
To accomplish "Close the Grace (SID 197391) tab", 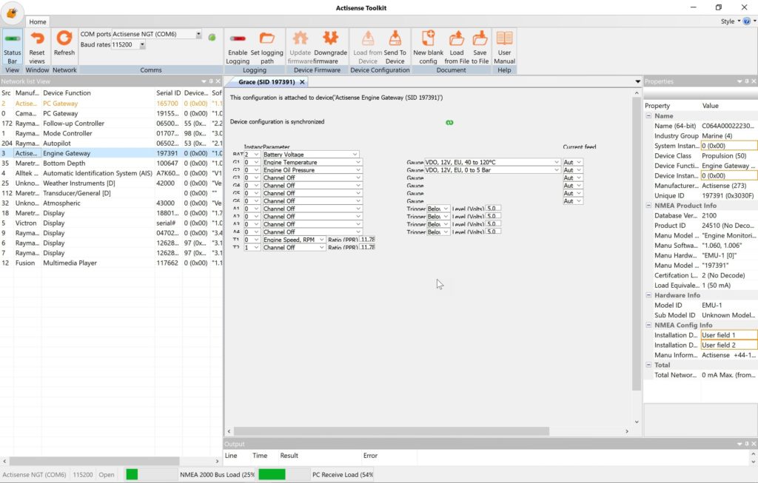I will (x=302, y=82).
